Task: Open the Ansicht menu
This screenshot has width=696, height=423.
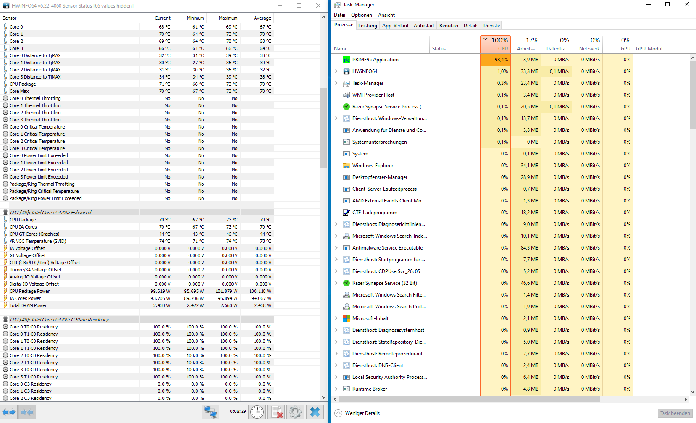Action: click(x=386, y=15)
